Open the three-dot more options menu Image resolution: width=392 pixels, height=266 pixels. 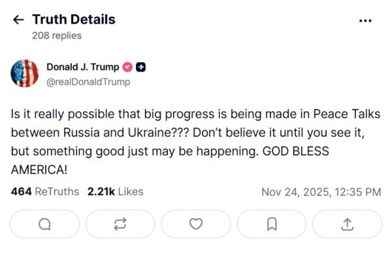coord(365,20)
